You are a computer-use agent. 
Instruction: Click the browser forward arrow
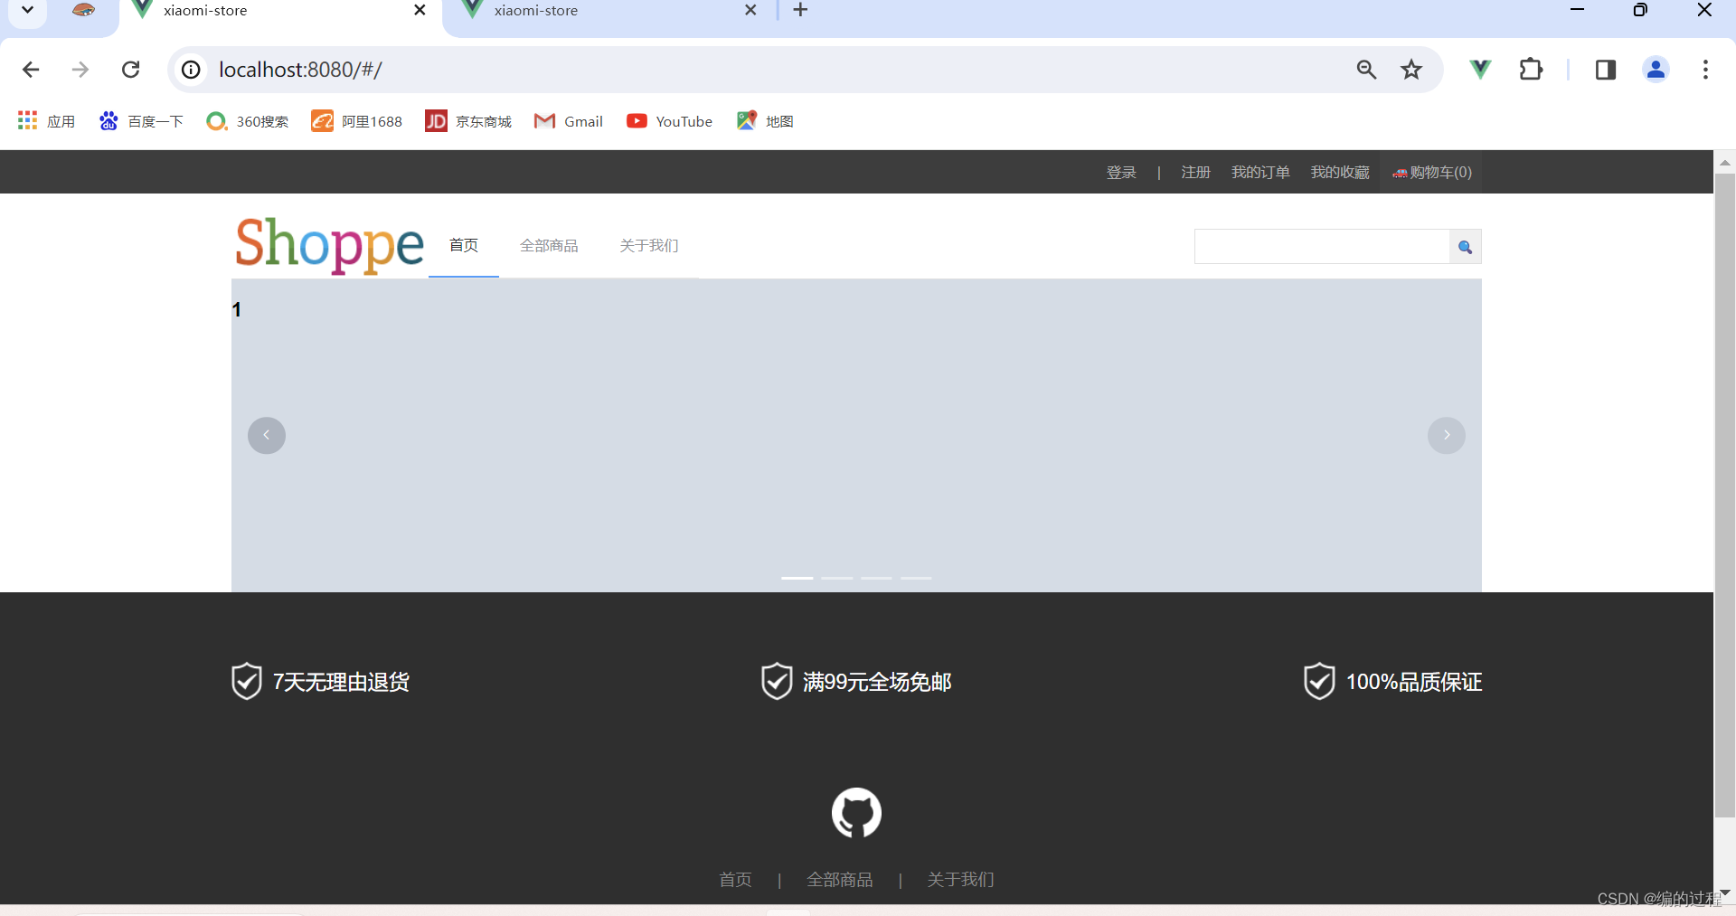point(80,70)
